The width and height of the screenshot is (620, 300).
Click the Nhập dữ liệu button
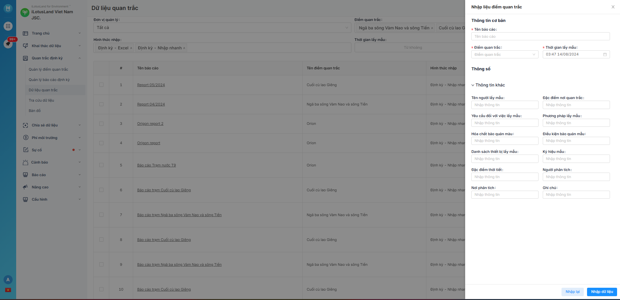(x=602, y=292)
